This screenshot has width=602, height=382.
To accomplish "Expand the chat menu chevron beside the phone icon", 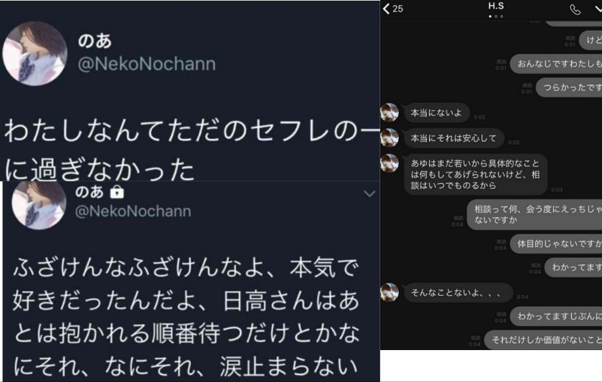I will pos(597,8).
